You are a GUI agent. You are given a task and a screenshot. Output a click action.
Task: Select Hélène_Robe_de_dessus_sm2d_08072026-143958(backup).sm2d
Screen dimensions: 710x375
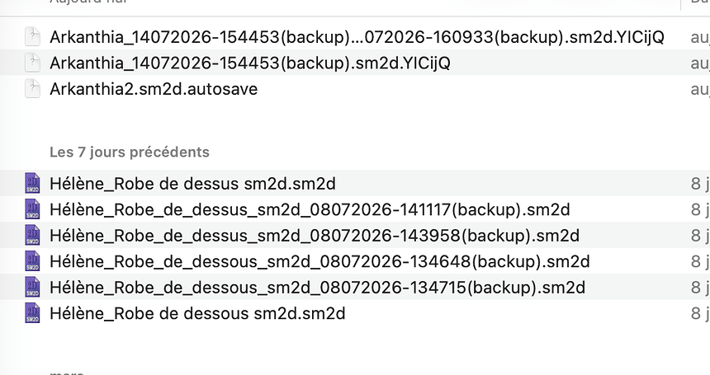[315, 236]
